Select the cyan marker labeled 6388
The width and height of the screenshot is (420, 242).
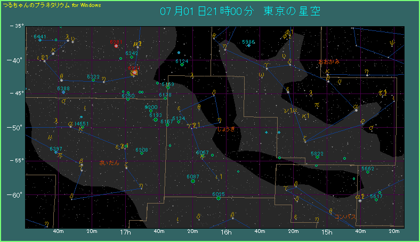pyautogui.click(x=63, y=92)
